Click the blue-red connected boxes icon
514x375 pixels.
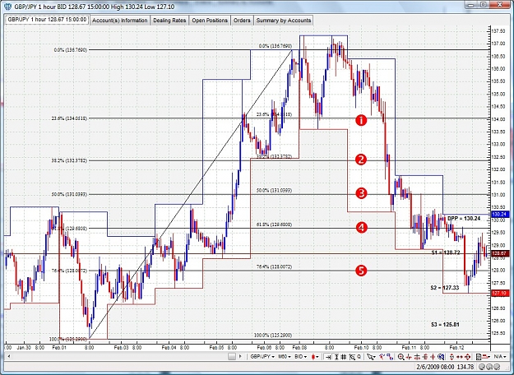pyautogui.click(x=390, y=357)
